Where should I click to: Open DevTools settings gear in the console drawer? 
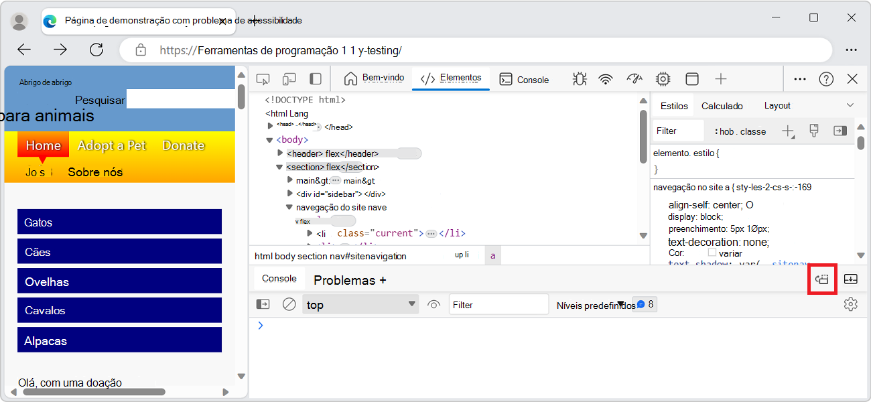[850, 304]
